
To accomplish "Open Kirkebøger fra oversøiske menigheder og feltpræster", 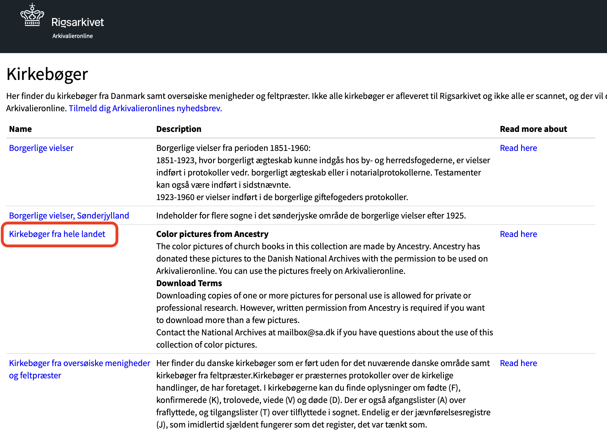I will point(79,369).
